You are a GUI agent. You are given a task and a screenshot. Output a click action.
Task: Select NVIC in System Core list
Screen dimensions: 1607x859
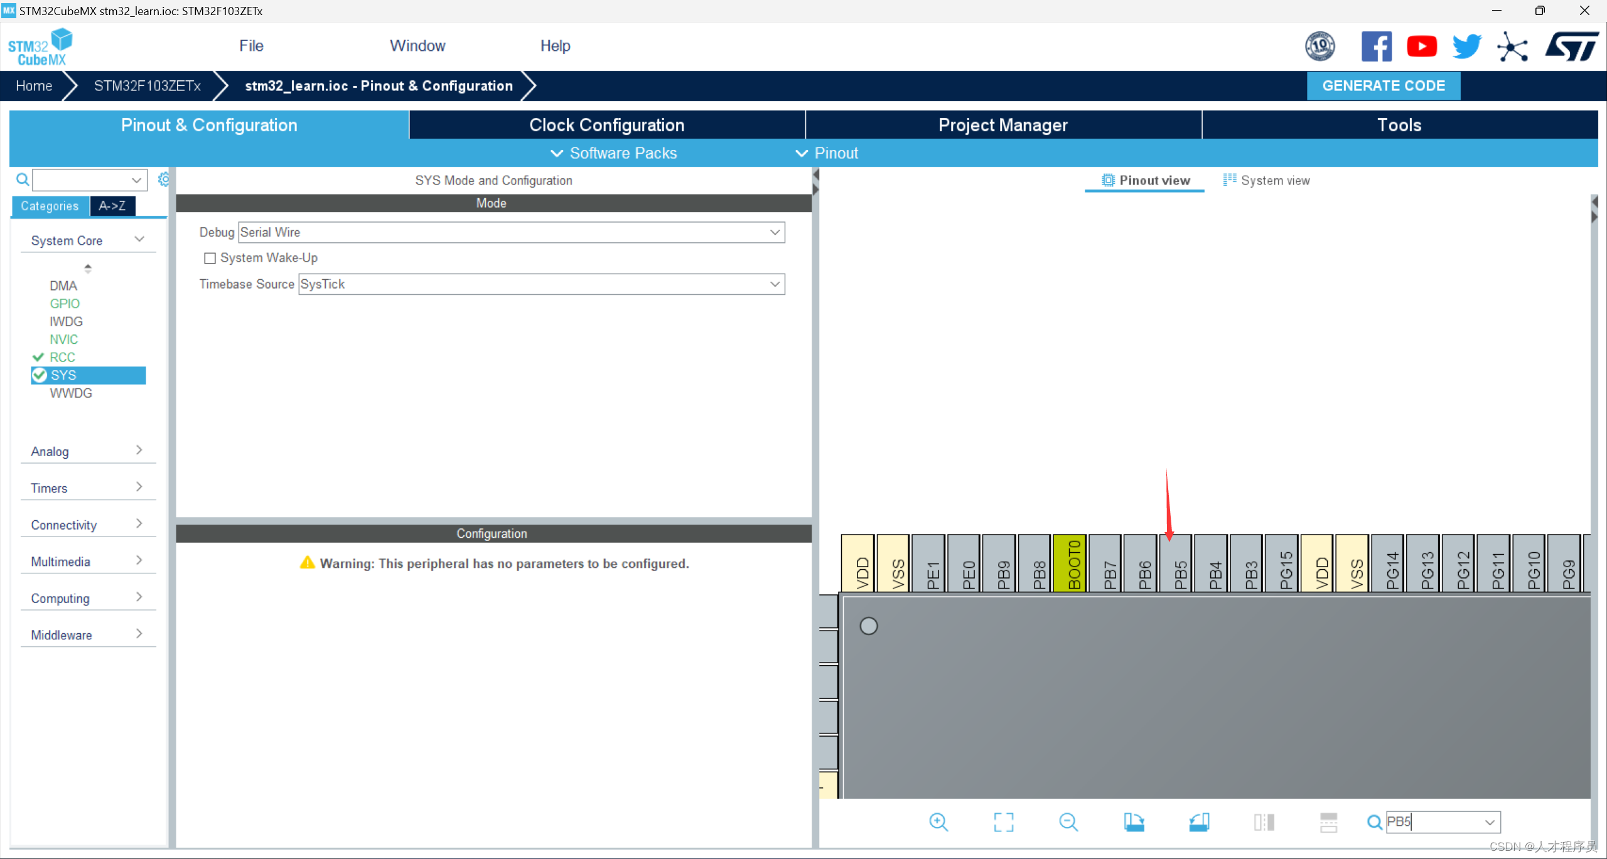[x=63, y=339]
